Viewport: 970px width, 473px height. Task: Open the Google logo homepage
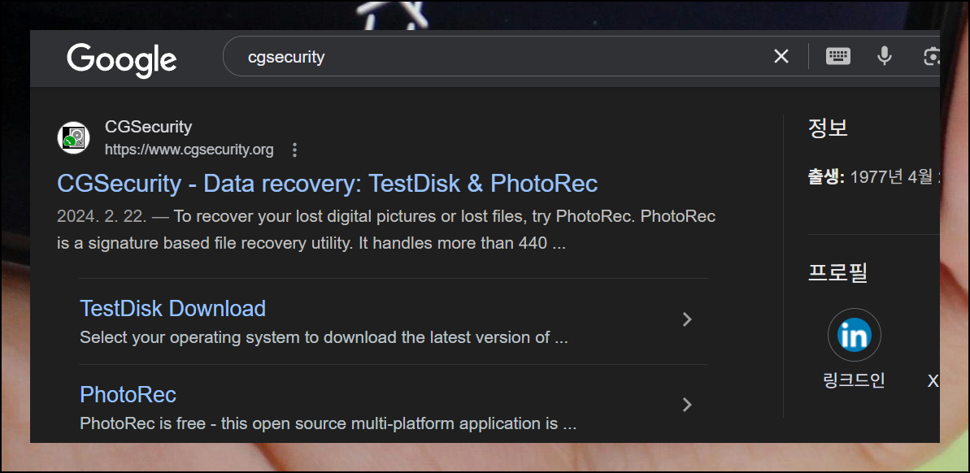click(x=122, y=60)
